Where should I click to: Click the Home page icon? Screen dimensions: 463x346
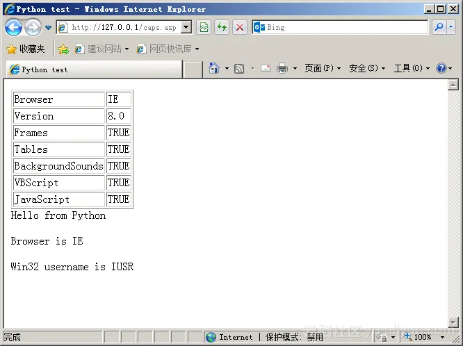(214, 68)
